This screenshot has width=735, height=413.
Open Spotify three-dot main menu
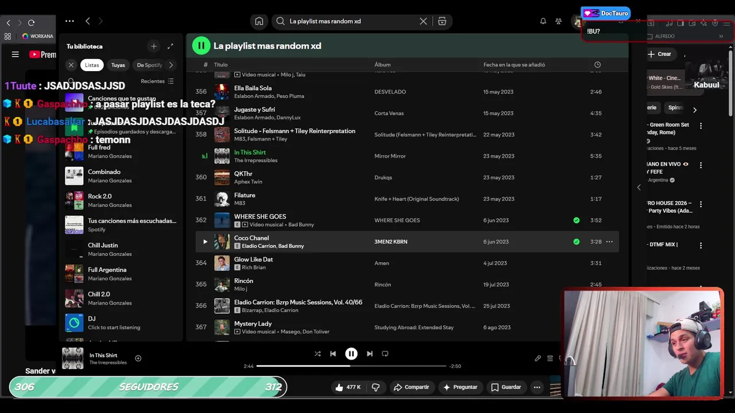(69, 21)
